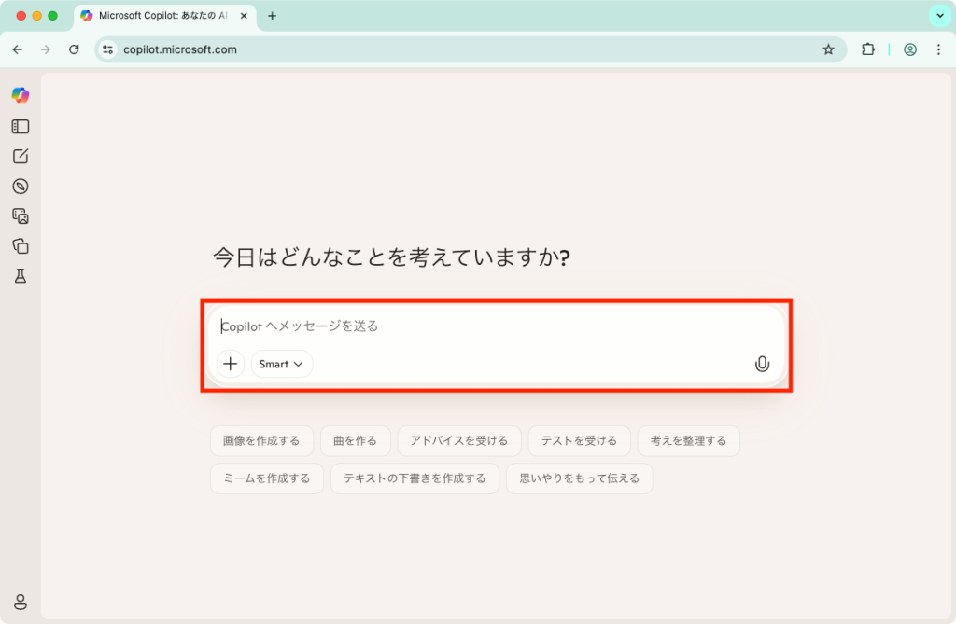Click the plus attachment button
The width and height of the screenshot is (956, 624).
(x=231, y=364)
